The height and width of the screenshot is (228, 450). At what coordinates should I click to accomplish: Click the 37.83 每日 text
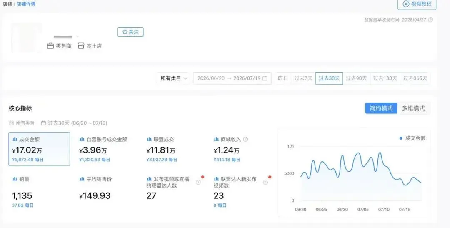22,205
